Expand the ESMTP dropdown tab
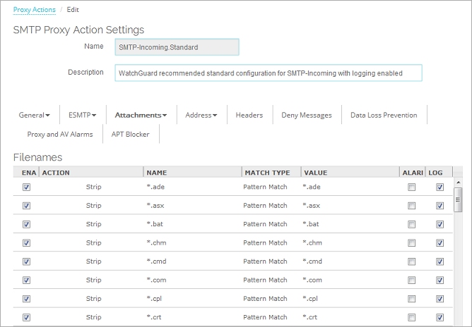This screenshot has height=327, width=472. click(82, 115)
